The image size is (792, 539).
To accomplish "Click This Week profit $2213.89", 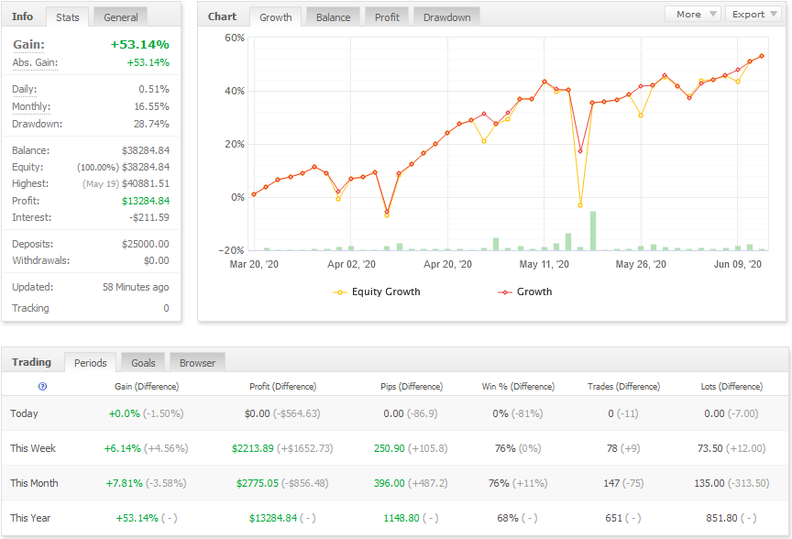I will click(x=253, y=448).
